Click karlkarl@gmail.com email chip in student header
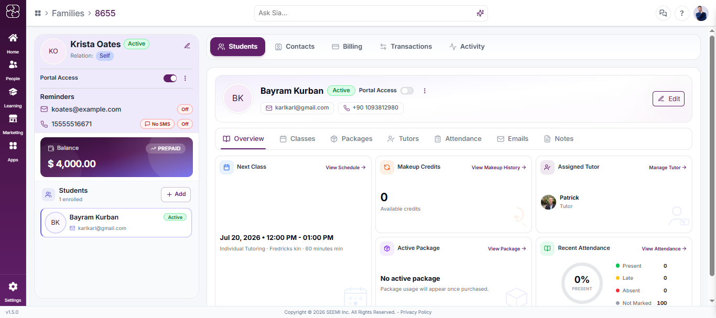 point(297,108)
